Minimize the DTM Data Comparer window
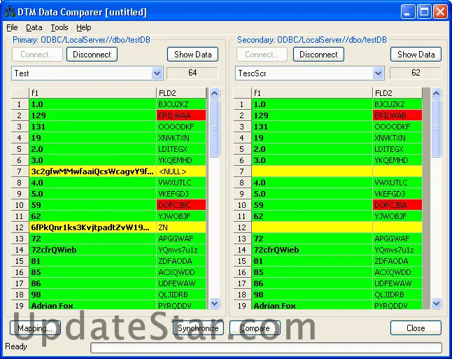452x359 pixels. click(408, 12)
